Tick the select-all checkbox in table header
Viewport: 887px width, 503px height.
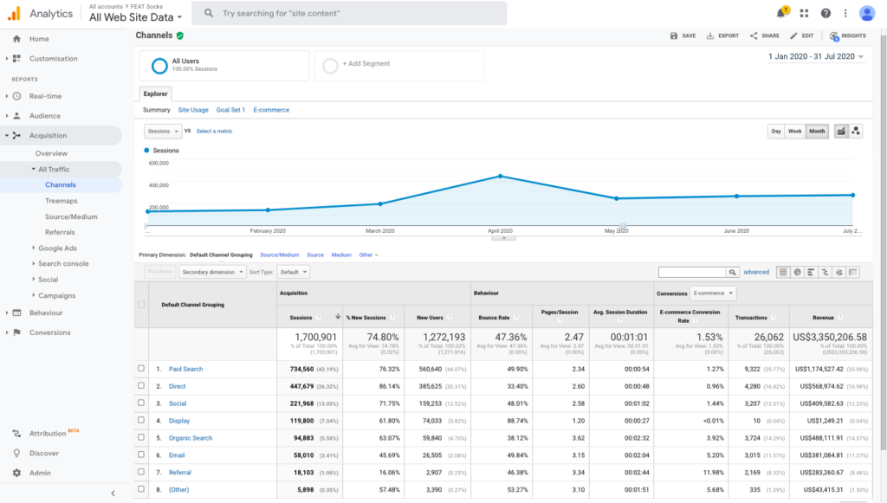pos(141,305)
